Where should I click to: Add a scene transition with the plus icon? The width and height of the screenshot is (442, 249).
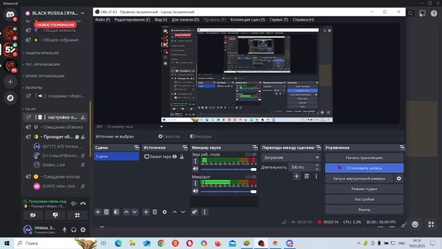coord(296,176)
